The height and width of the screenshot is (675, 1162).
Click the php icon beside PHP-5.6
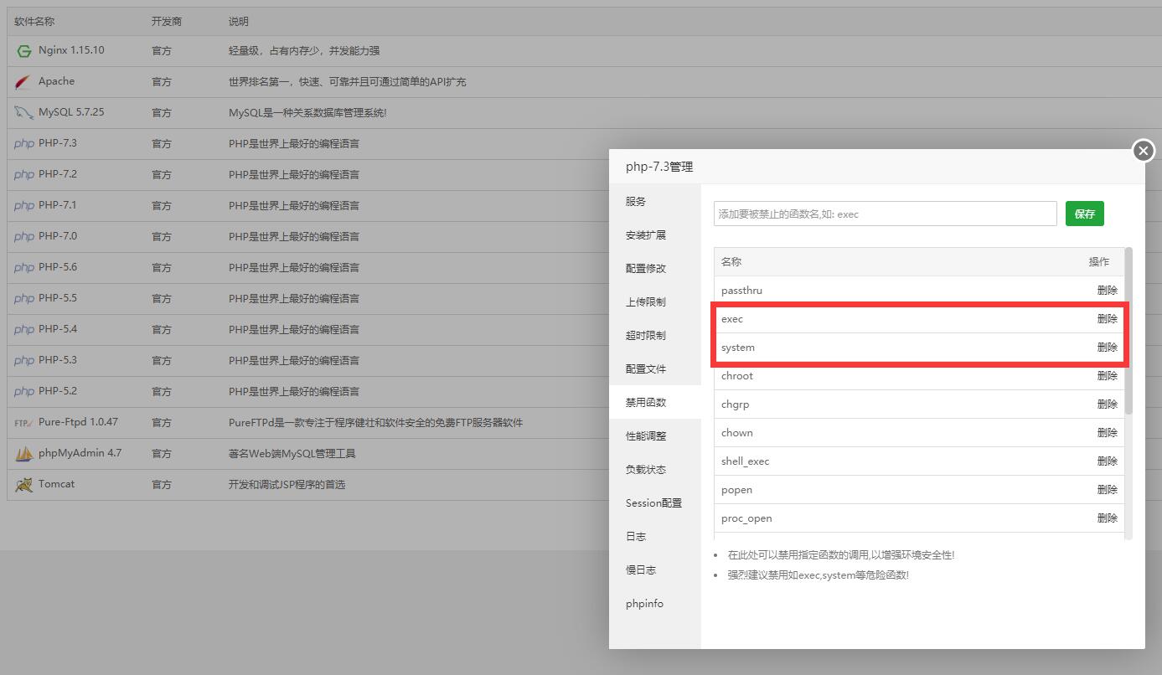[x=24, y=268]
